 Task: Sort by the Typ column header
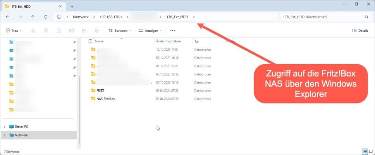click(197, 41)
